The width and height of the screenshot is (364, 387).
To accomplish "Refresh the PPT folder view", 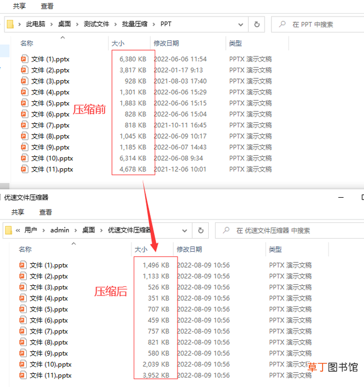I will click(x=257, y=24).
